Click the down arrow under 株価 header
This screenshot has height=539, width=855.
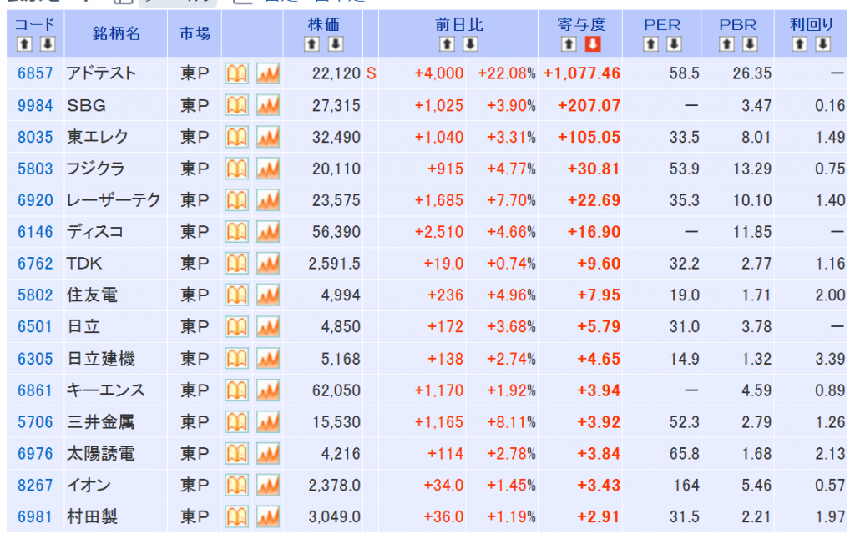click(x=336, y=44)
